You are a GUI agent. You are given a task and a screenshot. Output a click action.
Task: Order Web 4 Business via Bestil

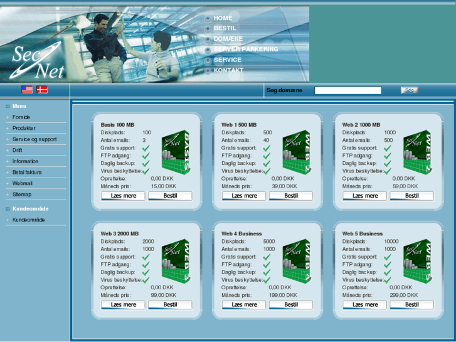tap(291, 305)
